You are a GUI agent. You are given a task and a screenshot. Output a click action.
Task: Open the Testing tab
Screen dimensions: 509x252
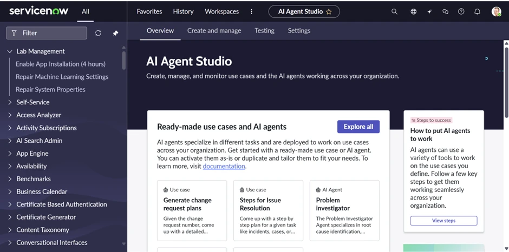(264, 31)
